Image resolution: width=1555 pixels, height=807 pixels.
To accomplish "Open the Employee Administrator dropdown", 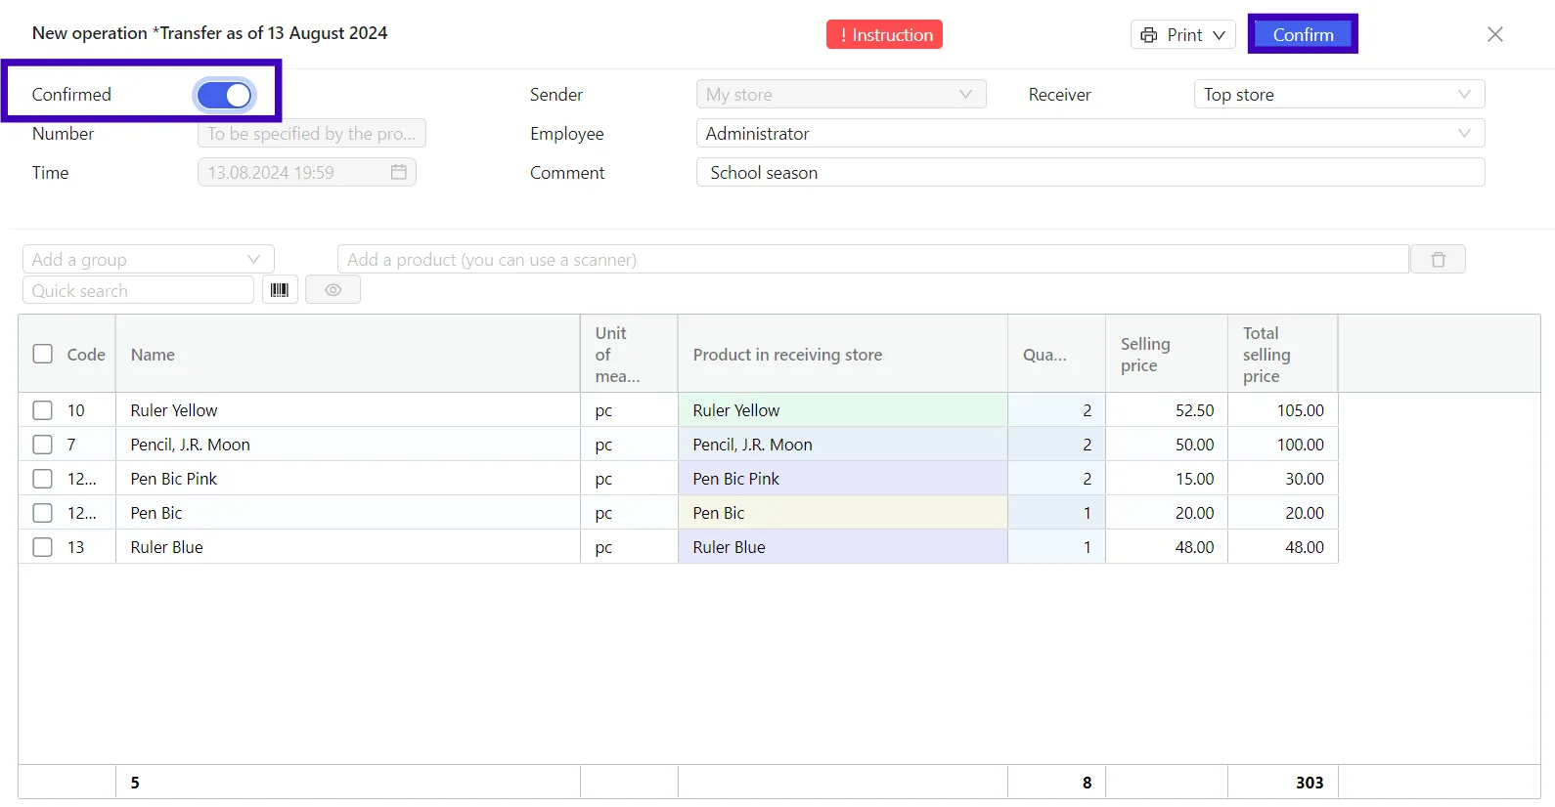I will [x=1090, y=134].
